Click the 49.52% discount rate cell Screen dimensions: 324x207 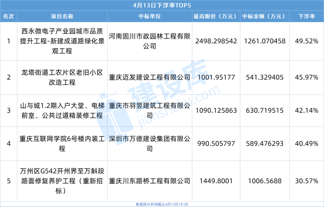[x=307, y=41]
